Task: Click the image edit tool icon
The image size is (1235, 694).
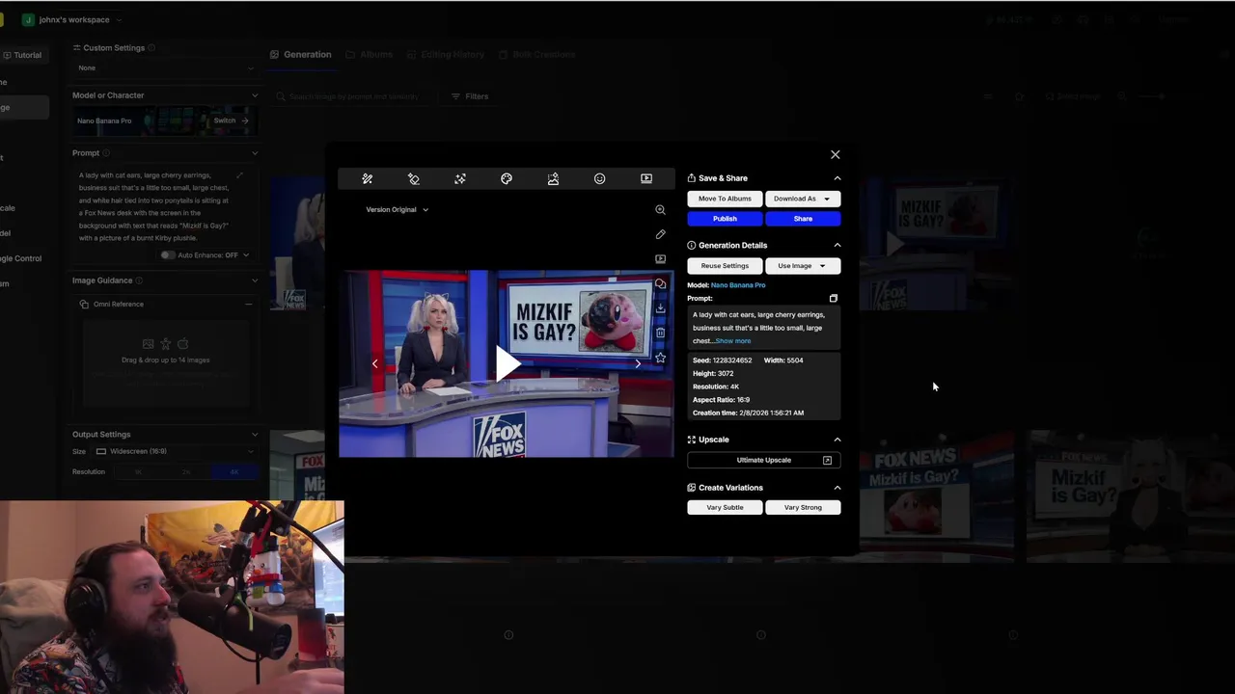Action: click(553, 178)
